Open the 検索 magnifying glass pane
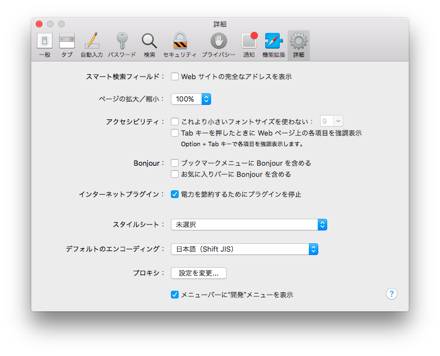440x356 pixels. [x=149, y=45]
